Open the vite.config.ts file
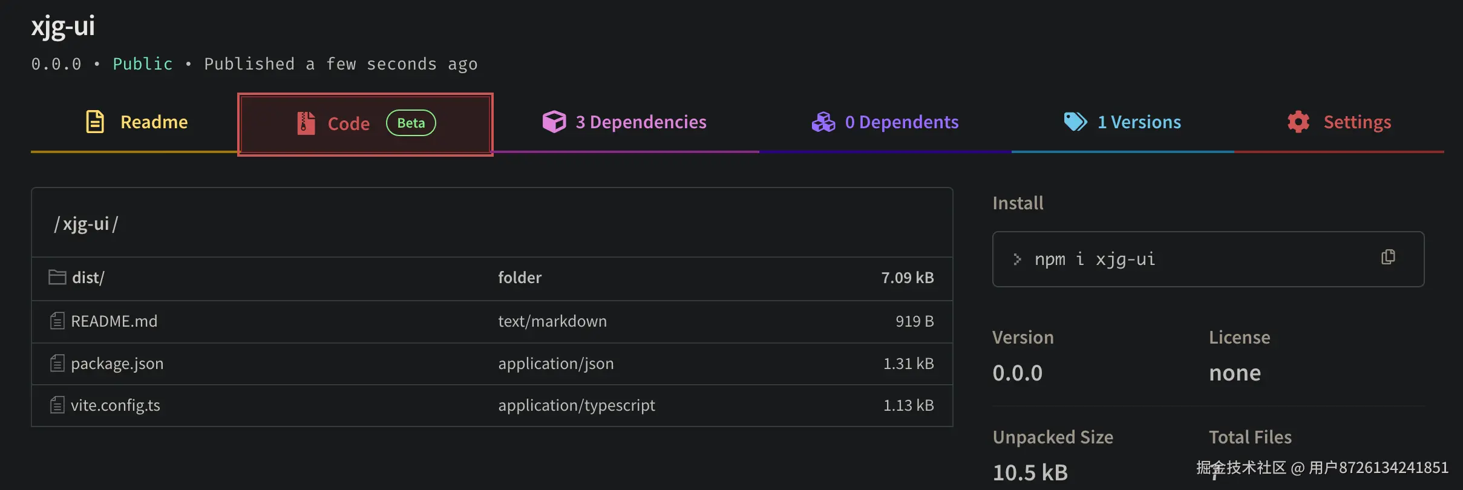This screenshot has width=1463, height=490. click(x=115, y=405)
